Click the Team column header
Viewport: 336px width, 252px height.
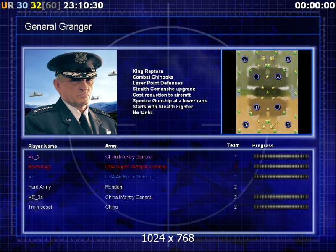coord(233,145)
